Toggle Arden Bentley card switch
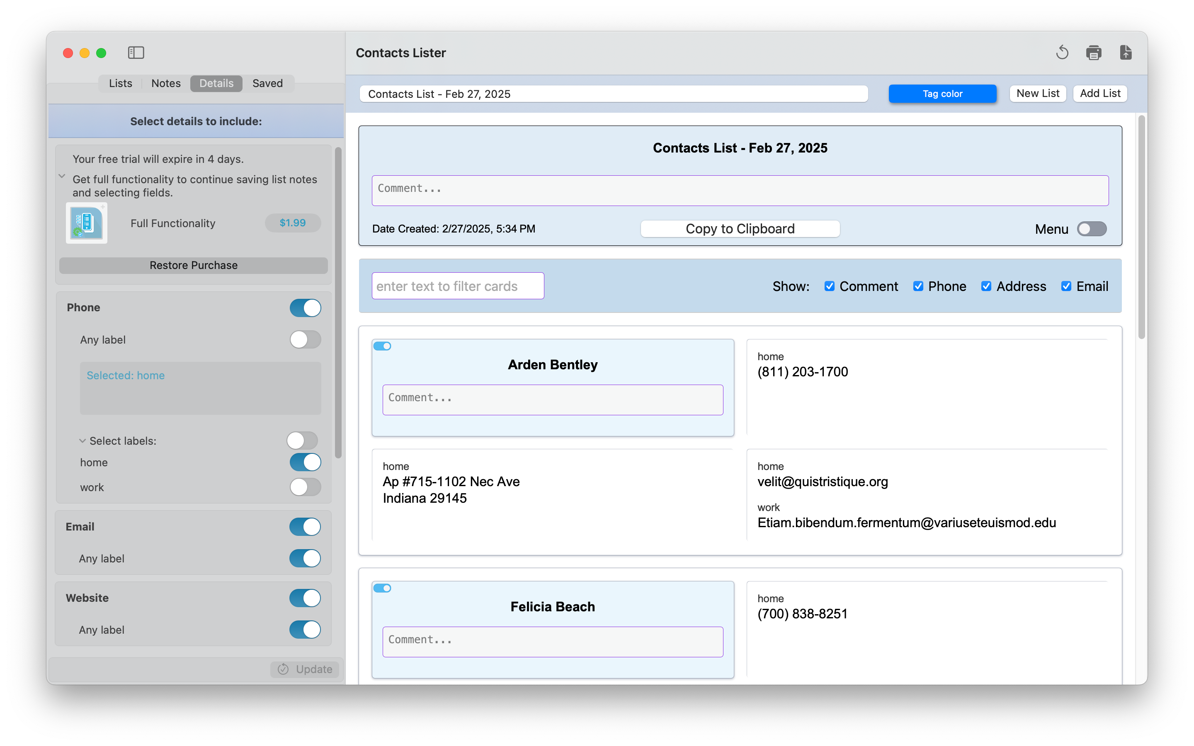 (x=382, y=346)
